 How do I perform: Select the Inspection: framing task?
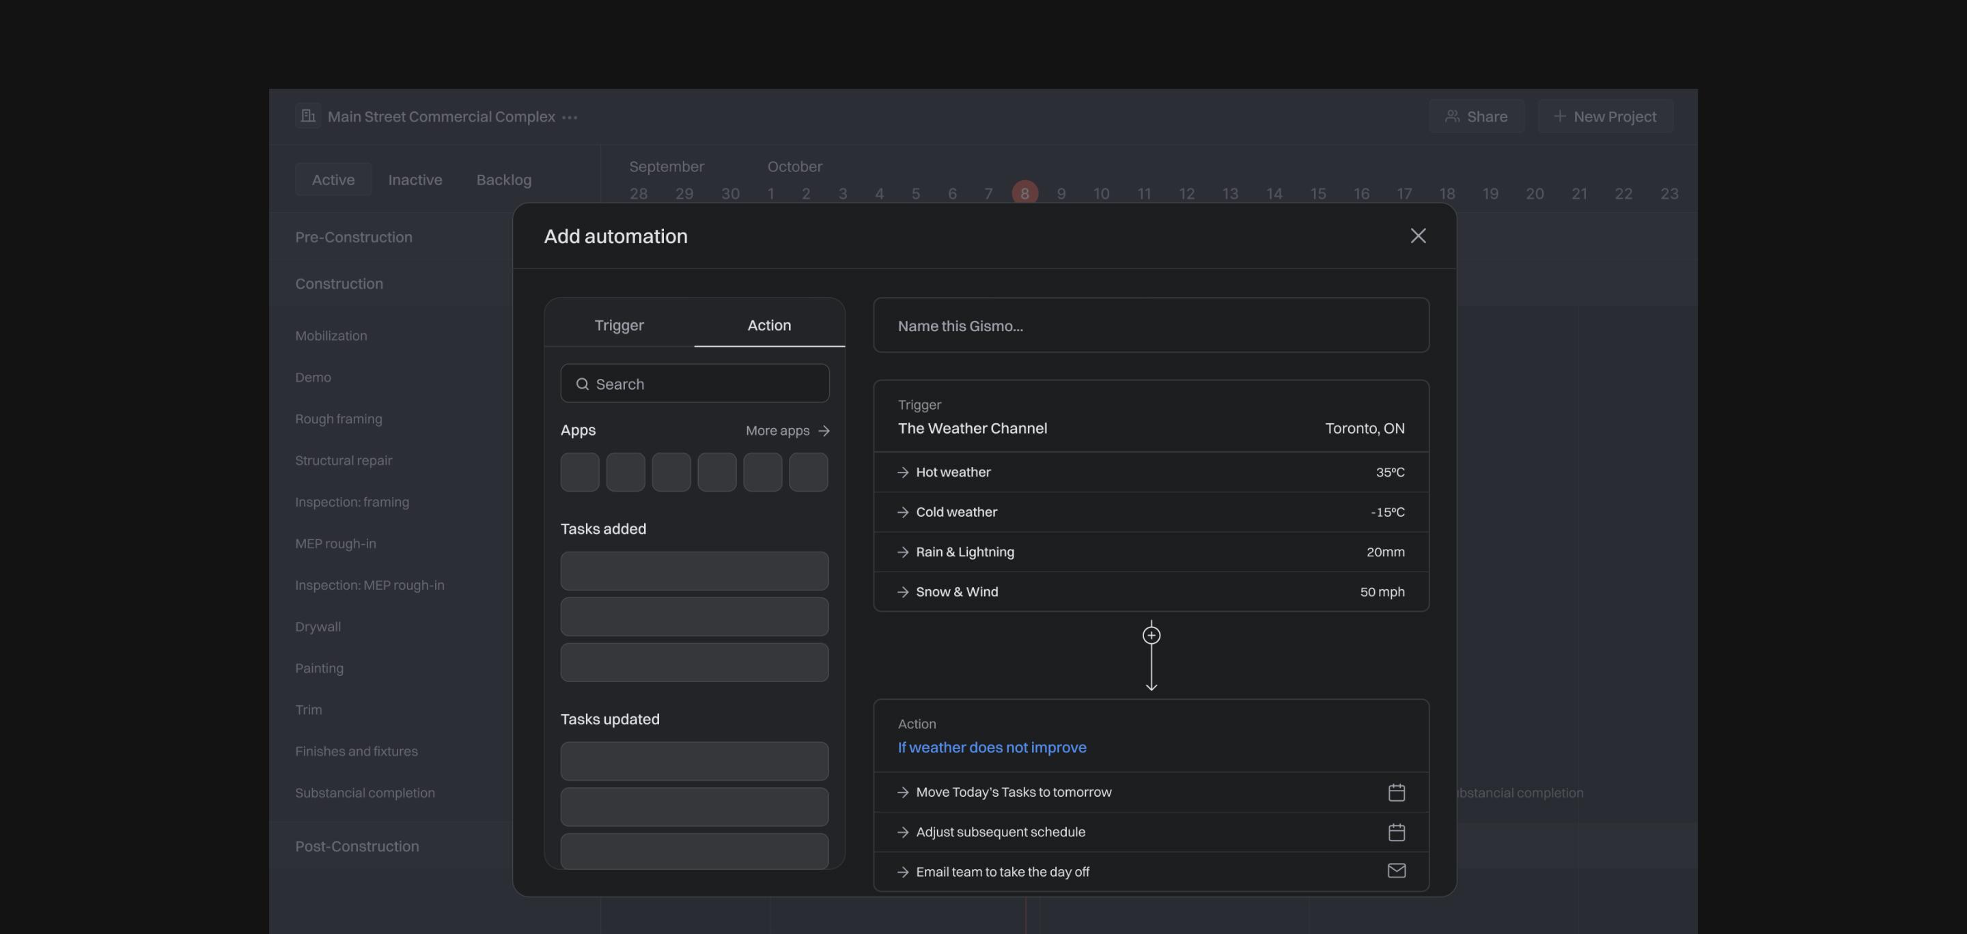(x=352, y=502)
